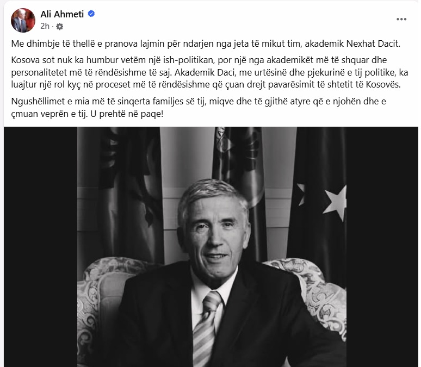Click the blue verified badge
Screen dimensions: 421x367
pyautogui.click(x=91, y=14)
